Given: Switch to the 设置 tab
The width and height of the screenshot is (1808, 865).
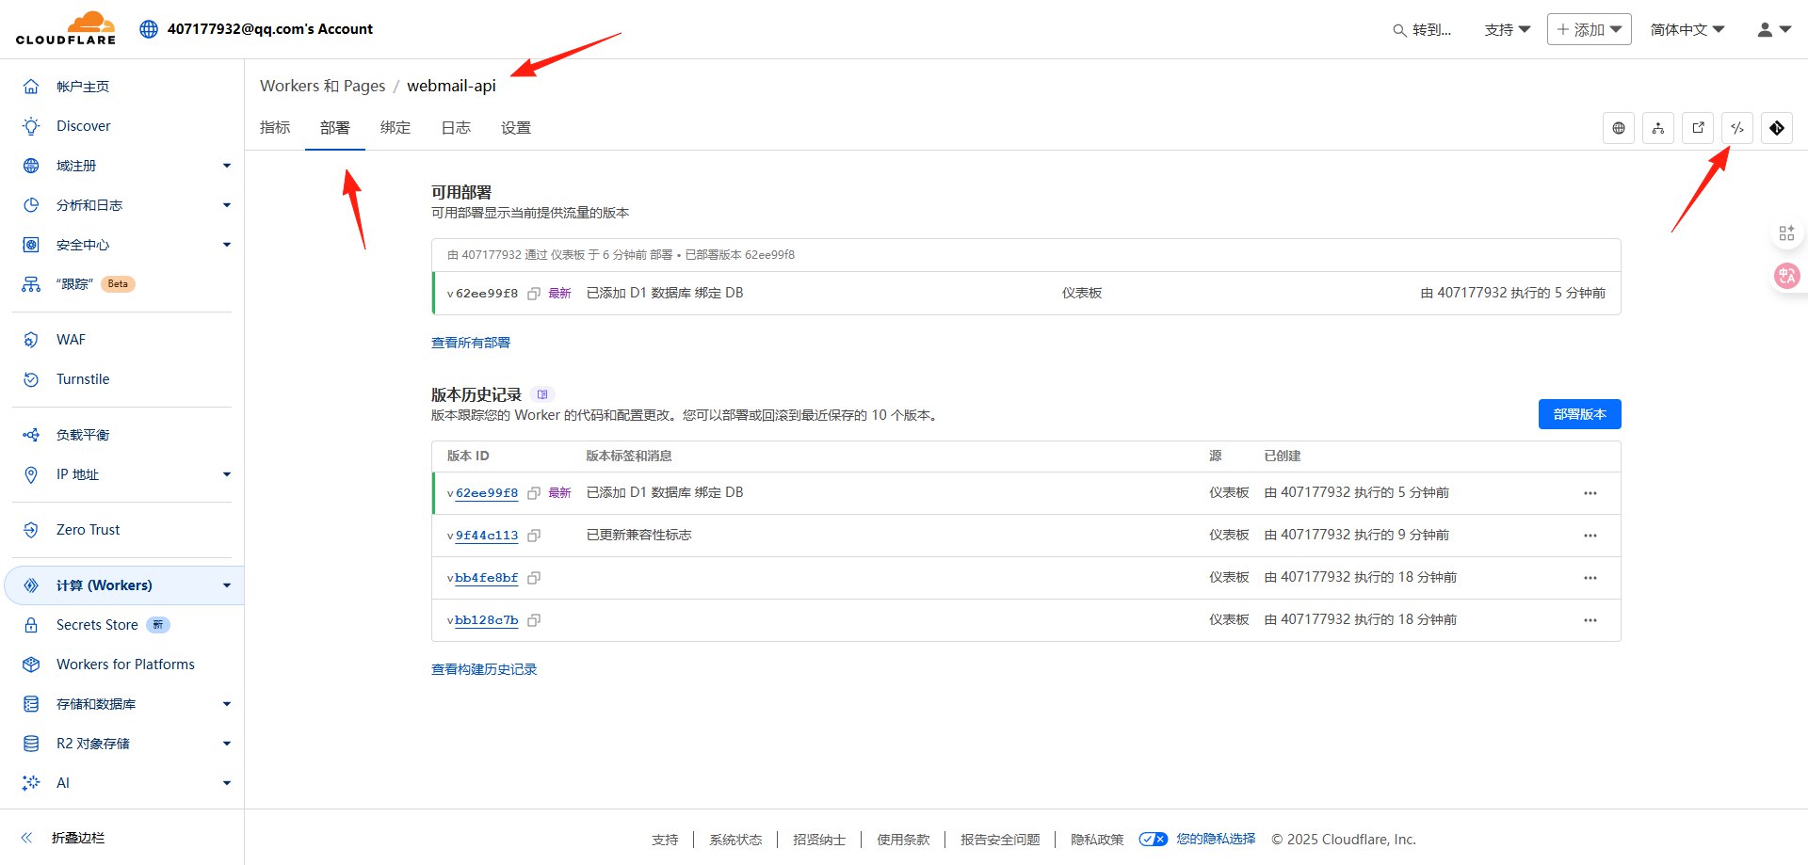Looking at the screenshot, I should point(515,127).
